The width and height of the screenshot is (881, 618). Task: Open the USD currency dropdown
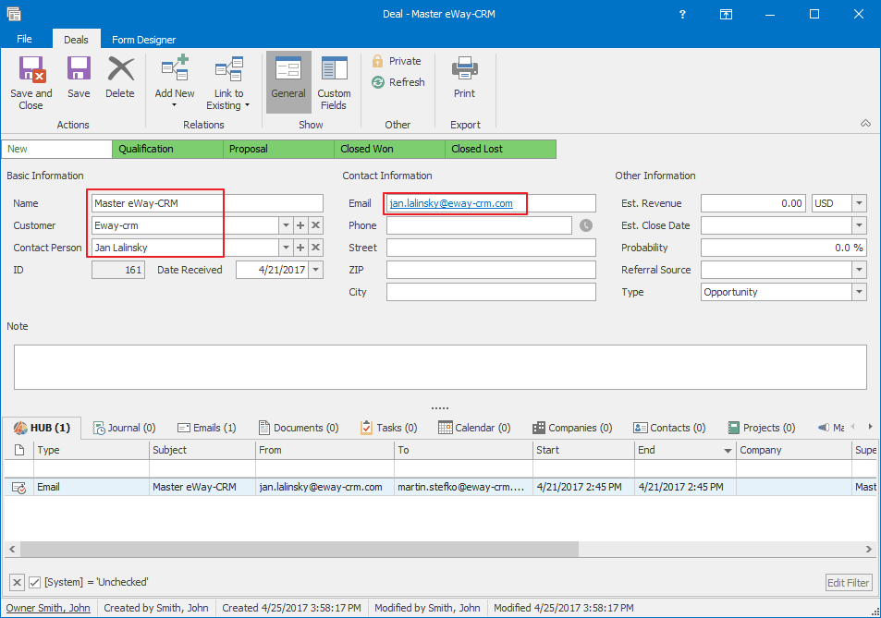[859, 203]
